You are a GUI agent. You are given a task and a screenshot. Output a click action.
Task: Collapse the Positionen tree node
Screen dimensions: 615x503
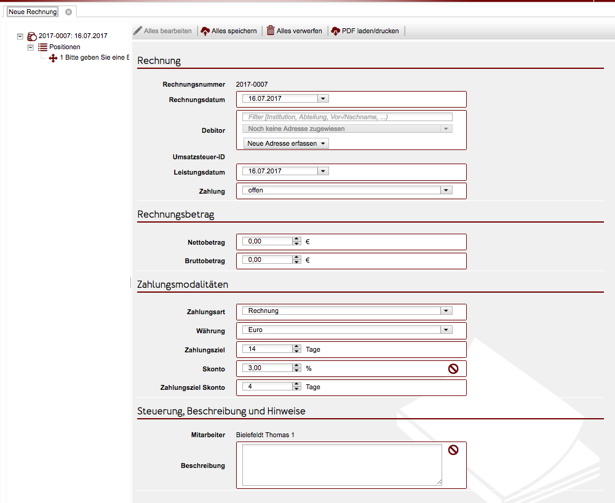pos(31,47)
